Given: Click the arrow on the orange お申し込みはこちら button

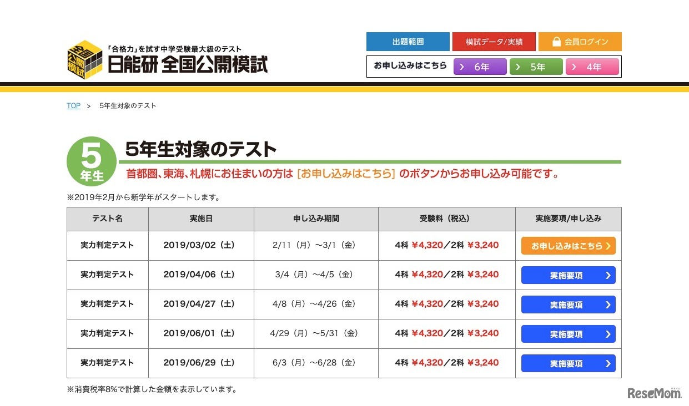Looking at the screenshot, I should [x=610, y=245].
